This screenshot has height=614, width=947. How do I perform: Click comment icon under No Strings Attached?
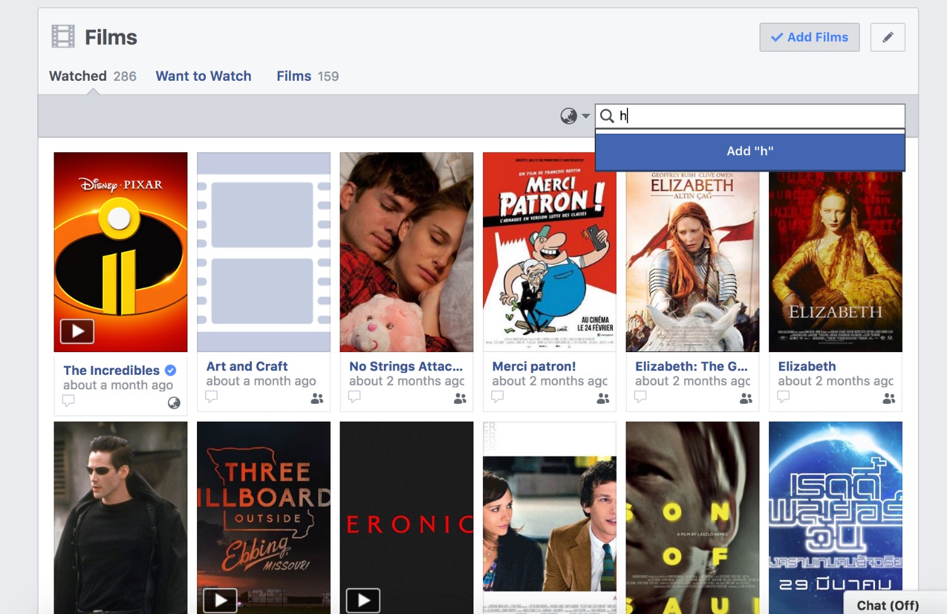355,396
